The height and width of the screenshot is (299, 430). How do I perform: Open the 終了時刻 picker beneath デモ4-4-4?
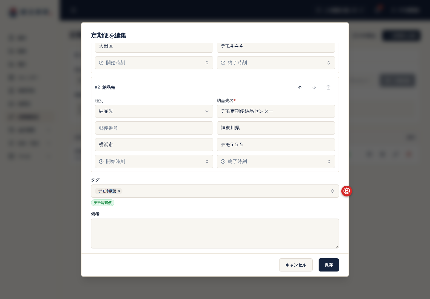276,63
